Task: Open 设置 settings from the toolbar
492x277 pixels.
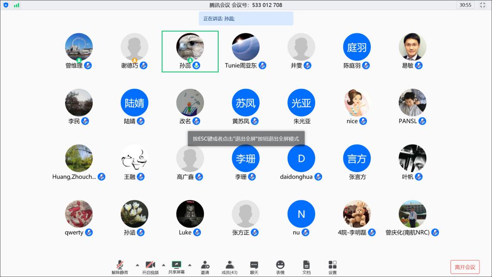Action: pyautogui.click(x=332, y=265)
